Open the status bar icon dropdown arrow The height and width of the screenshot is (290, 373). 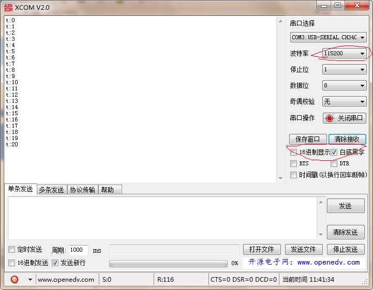click(x=30, y=280)
